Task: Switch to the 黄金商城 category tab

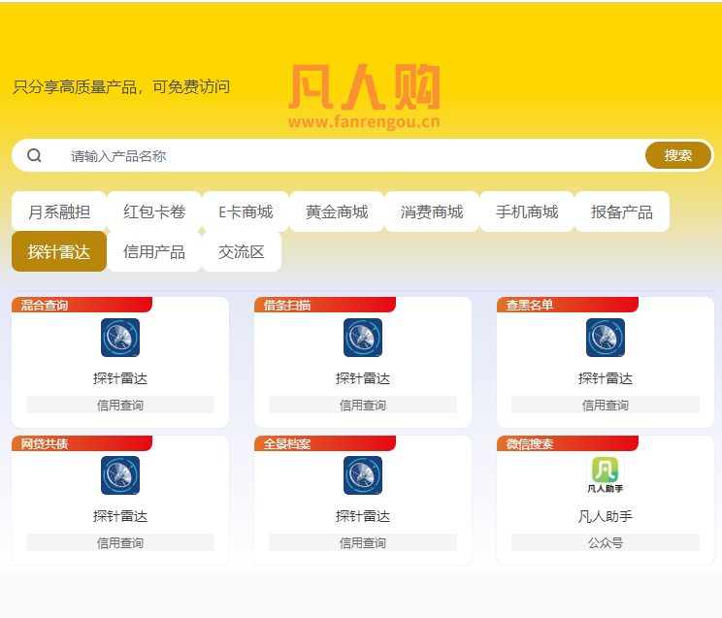Action: [x=337, y=211]
